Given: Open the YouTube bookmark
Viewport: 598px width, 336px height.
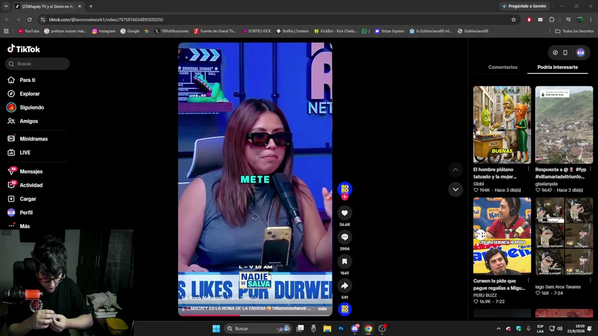Looking at the screenshot, I should click(x=28, y=31).
